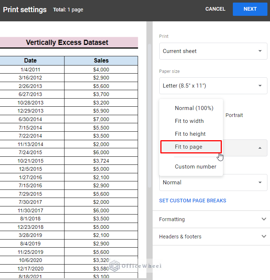This screenshot has height=280, width=270.
Task: Click the Paper size dropdown arrow
Action: pos(260,86)
